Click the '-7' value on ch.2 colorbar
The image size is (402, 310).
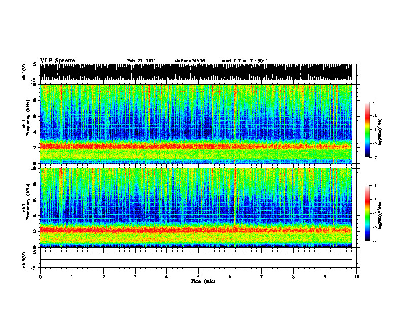(375, 241)
